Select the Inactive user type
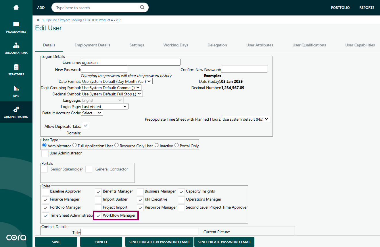The image size is (380, 247). coord(157,145)
